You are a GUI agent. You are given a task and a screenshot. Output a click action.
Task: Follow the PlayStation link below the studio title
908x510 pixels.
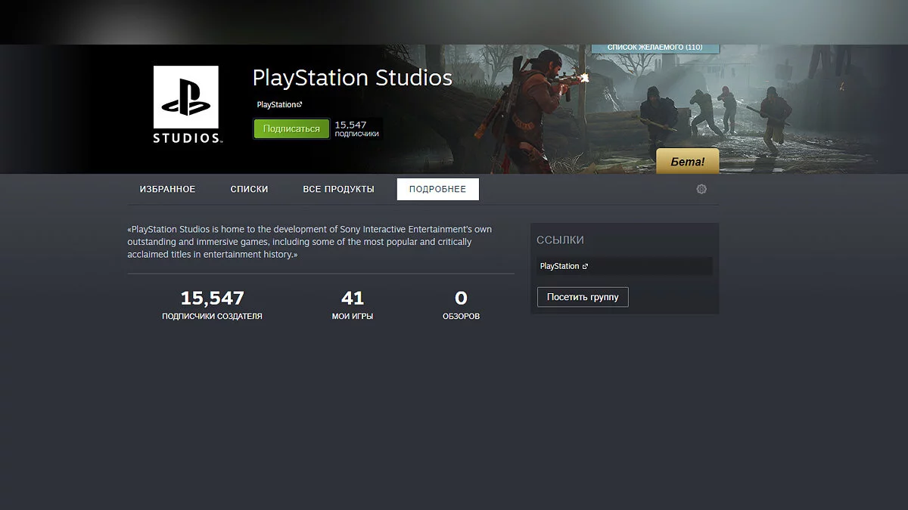(276, 105)
